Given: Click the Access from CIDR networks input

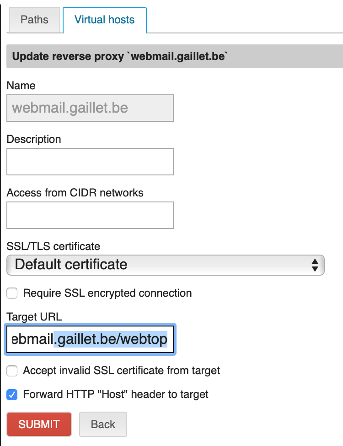Looking at the screenshot, I should point(90,215).
